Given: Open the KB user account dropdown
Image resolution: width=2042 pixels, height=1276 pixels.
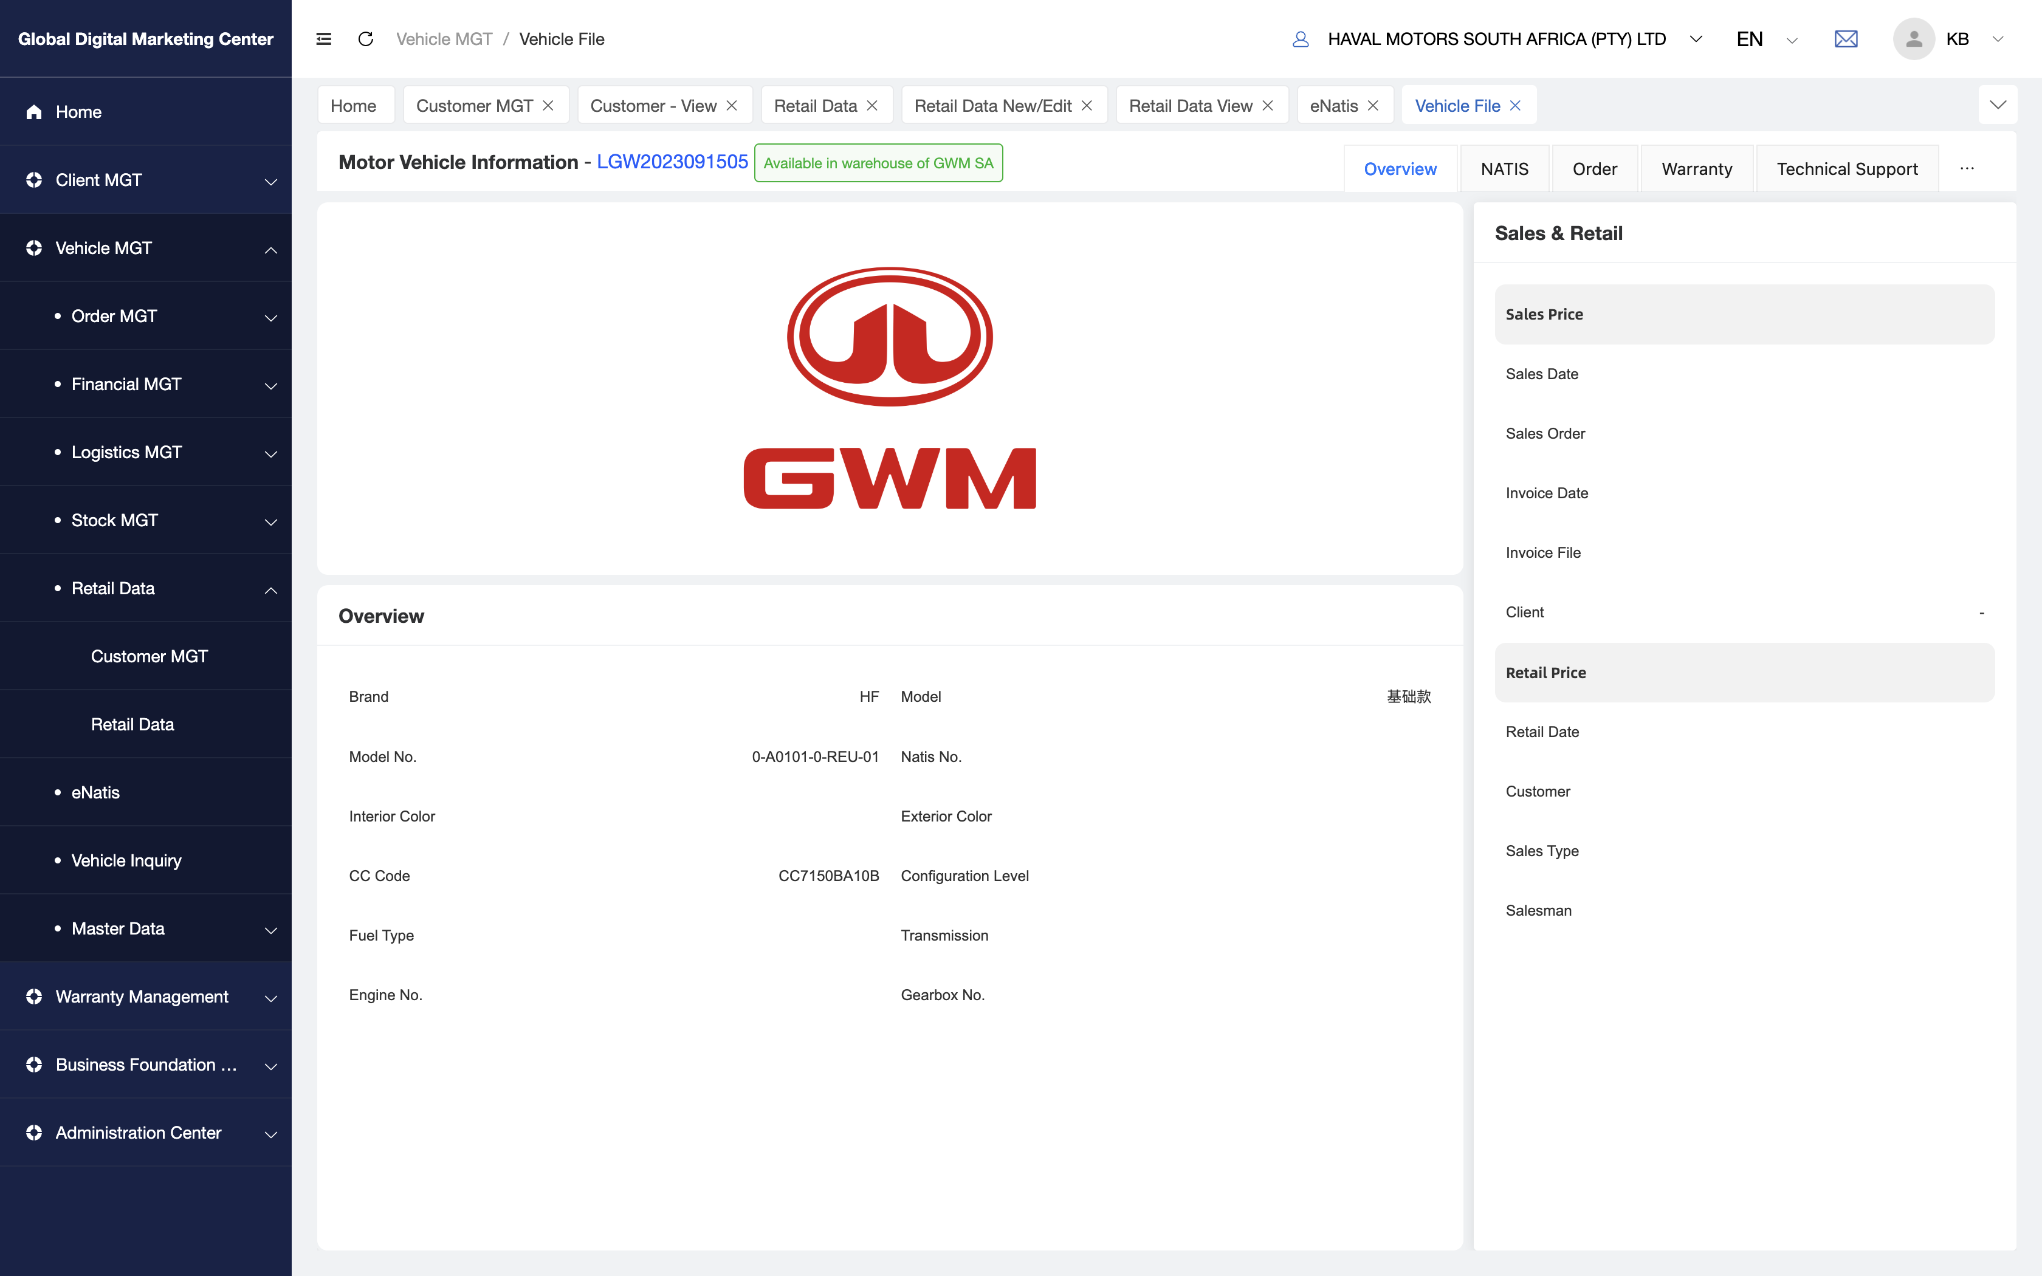Looking at the screenshot, I should pos(1997,39).
